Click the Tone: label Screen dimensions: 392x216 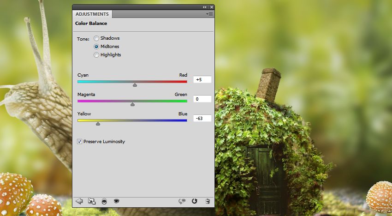(83, 39)
